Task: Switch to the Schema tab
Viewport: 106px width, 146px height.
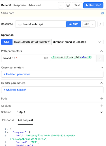Action: coord(6,112)
